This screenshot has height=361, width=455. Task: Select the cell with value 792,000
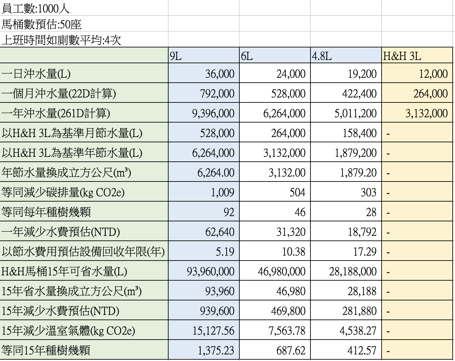[204, 93]
